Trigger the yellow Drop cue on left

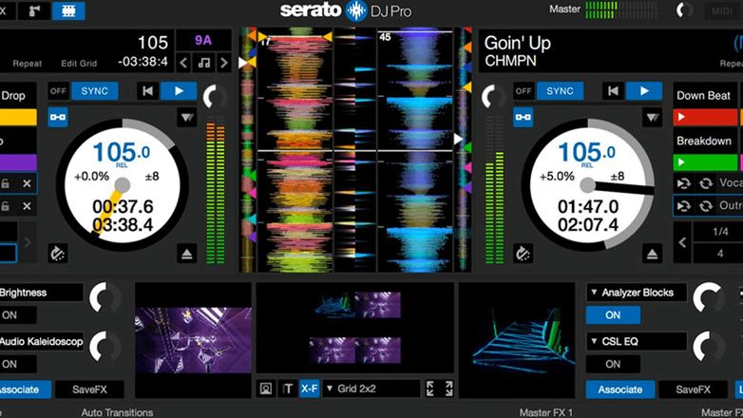click(x=18, y=117)
